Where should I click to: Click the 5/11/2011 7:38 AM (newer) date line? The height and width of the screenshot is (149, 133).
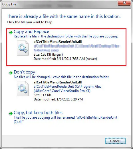[65, 59]
